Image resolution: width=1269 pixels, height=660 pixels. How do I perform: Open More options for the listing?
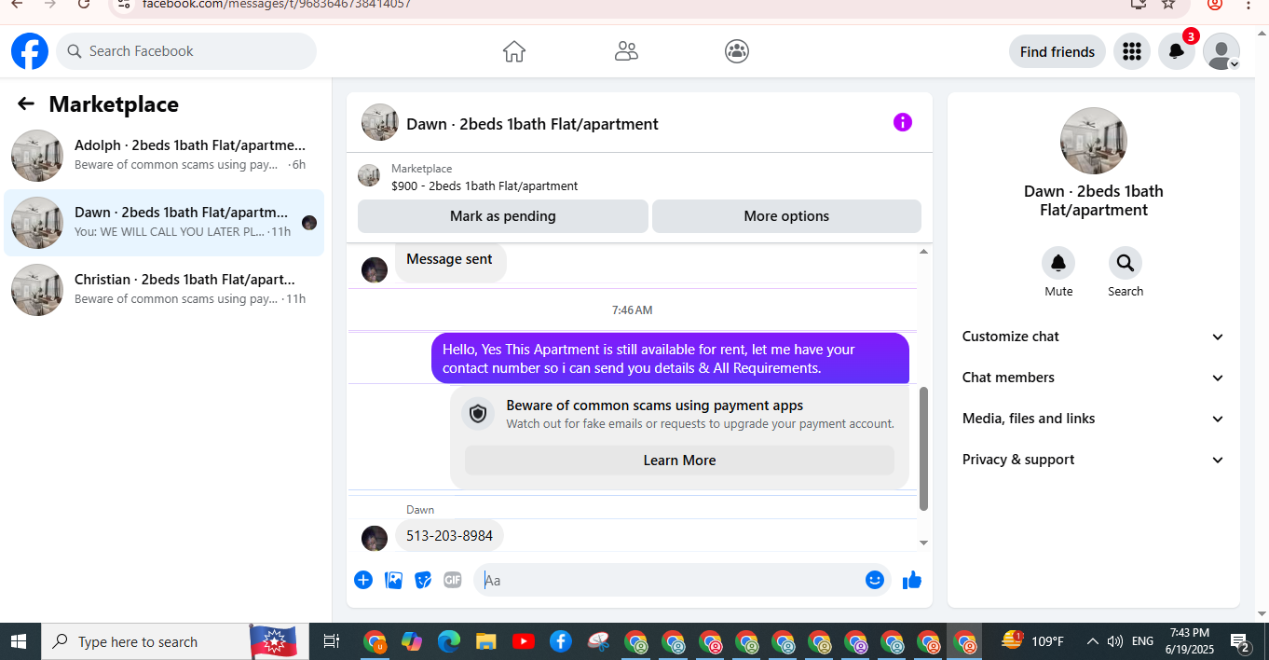coord(786,216)
